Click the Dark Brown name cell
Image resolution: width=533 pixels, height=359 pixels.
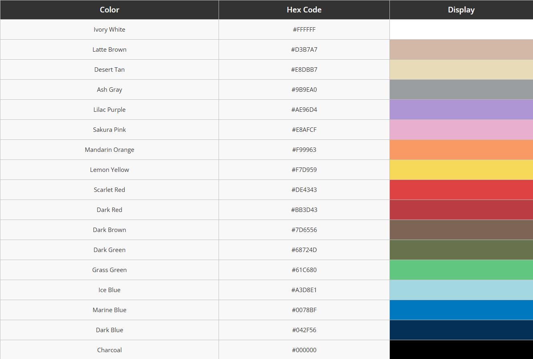click(109, 230)
